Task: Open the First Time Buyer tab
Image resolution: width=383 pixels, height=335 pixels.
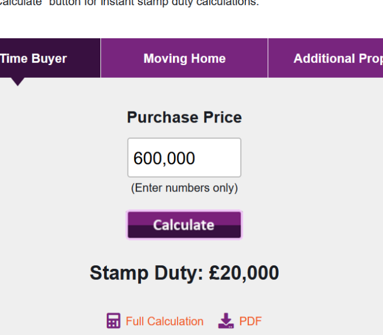Action: [x=35, y=59]
